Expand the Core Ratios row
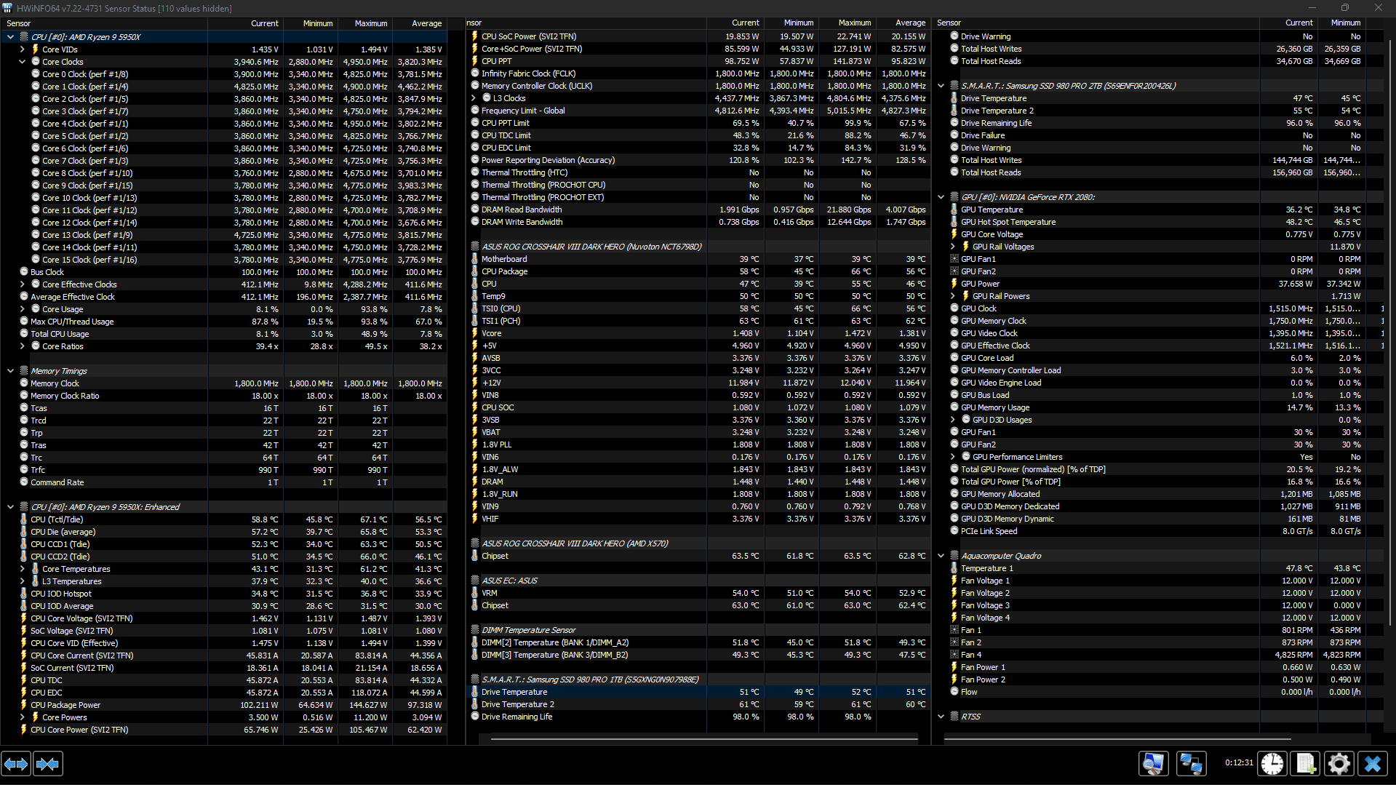Viewport: 1396px width, 785px height. click(x=22, y=346)
